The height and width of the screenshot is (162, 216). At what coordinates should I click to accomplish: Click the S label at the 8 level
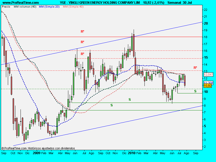(112, 105)
